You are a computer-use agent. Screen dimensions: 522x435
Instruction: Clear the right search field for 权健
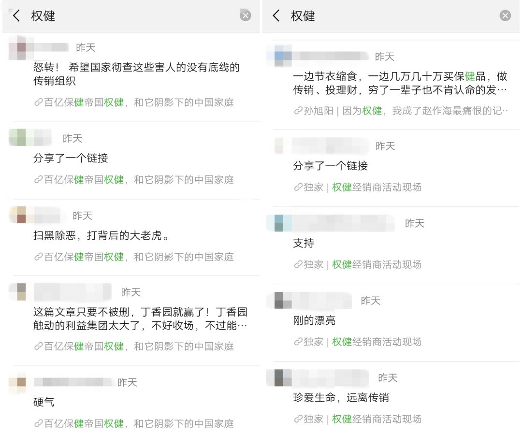click(x=505, y=15)
